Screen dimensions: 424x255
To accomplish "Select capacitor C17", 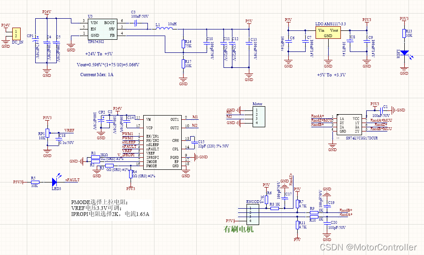I will (285, 197).
